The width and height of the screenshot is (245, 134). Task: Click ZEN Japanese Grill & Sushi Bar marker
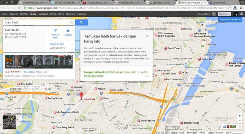[156, 35]
